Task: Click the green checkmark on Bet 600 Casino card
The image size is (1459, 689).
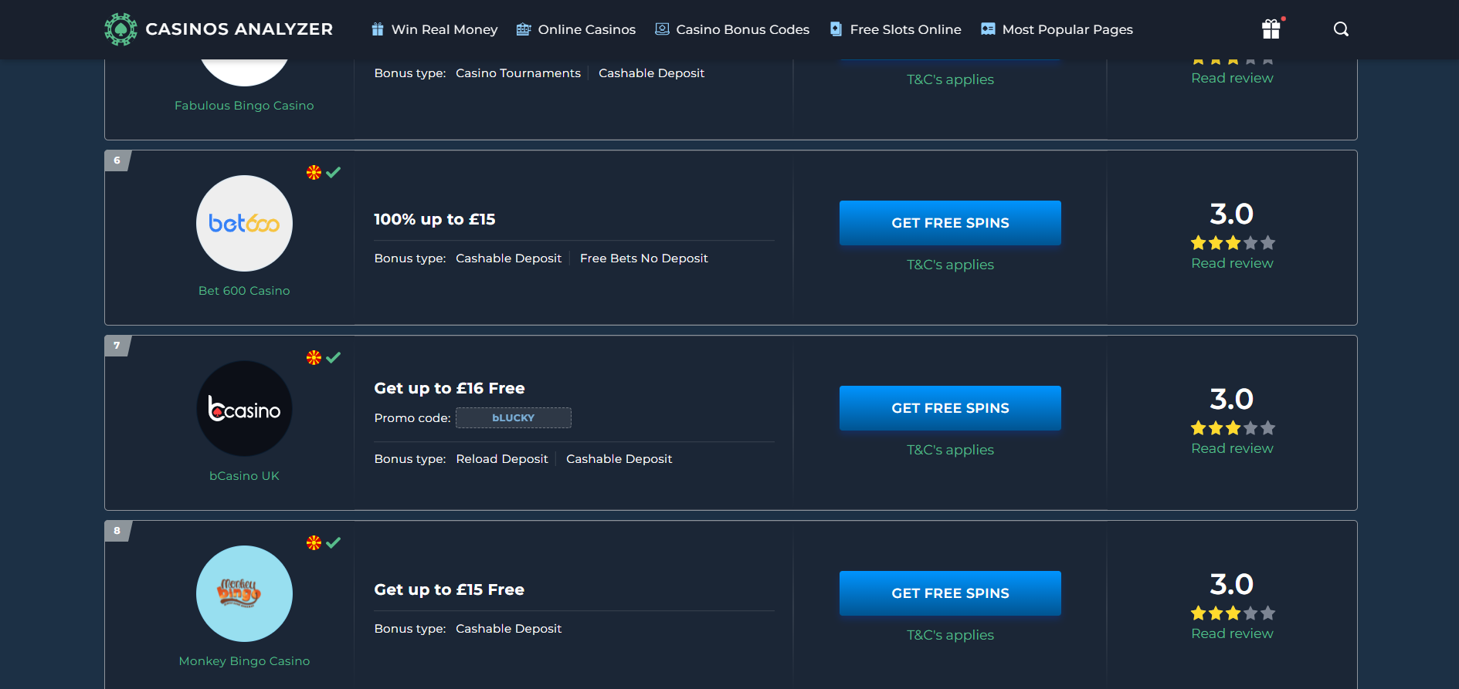Action: 334,172
